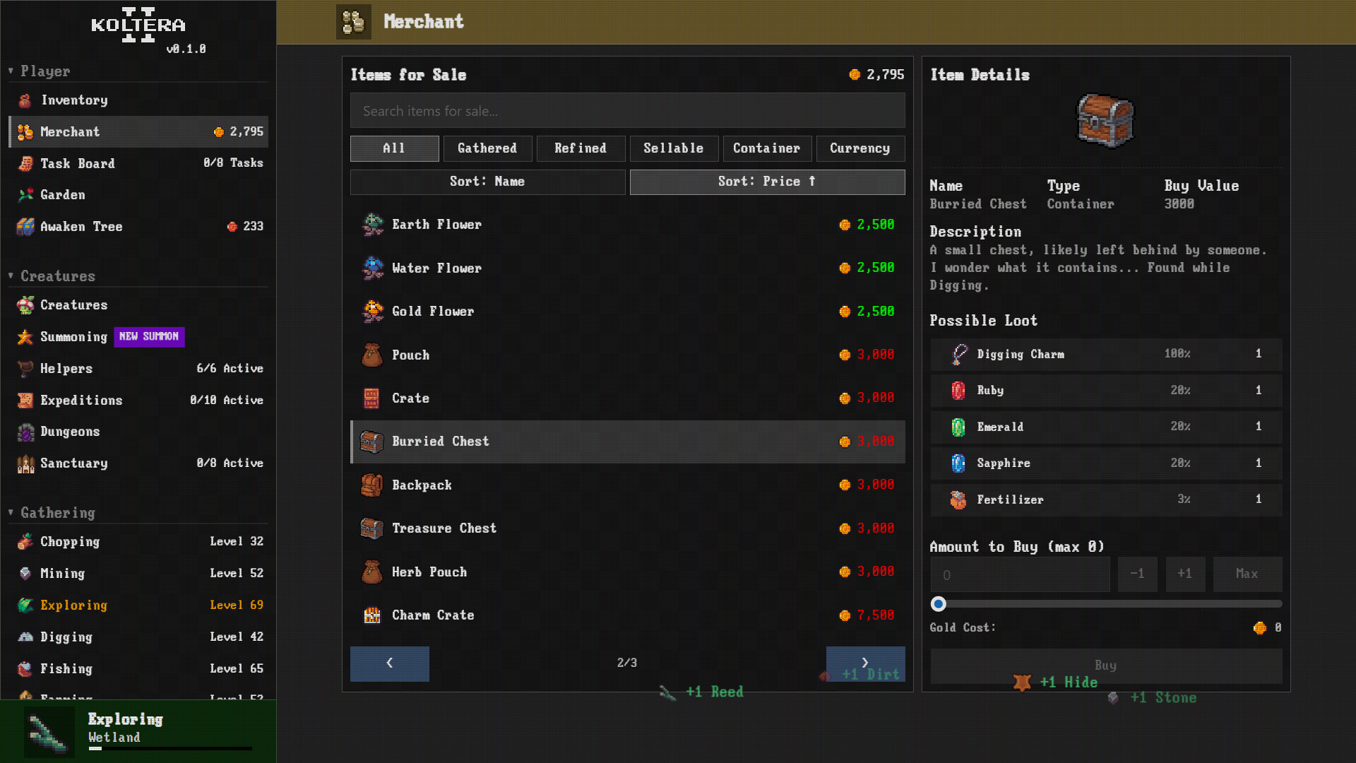Enable the Sellable item filter
The image size is (1356, 763).
coord(673,148)
